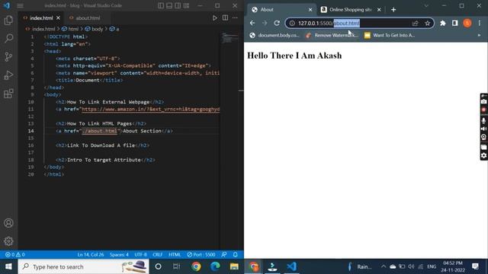Change indentation via Spaces: 4

click(x=119, y=254)
